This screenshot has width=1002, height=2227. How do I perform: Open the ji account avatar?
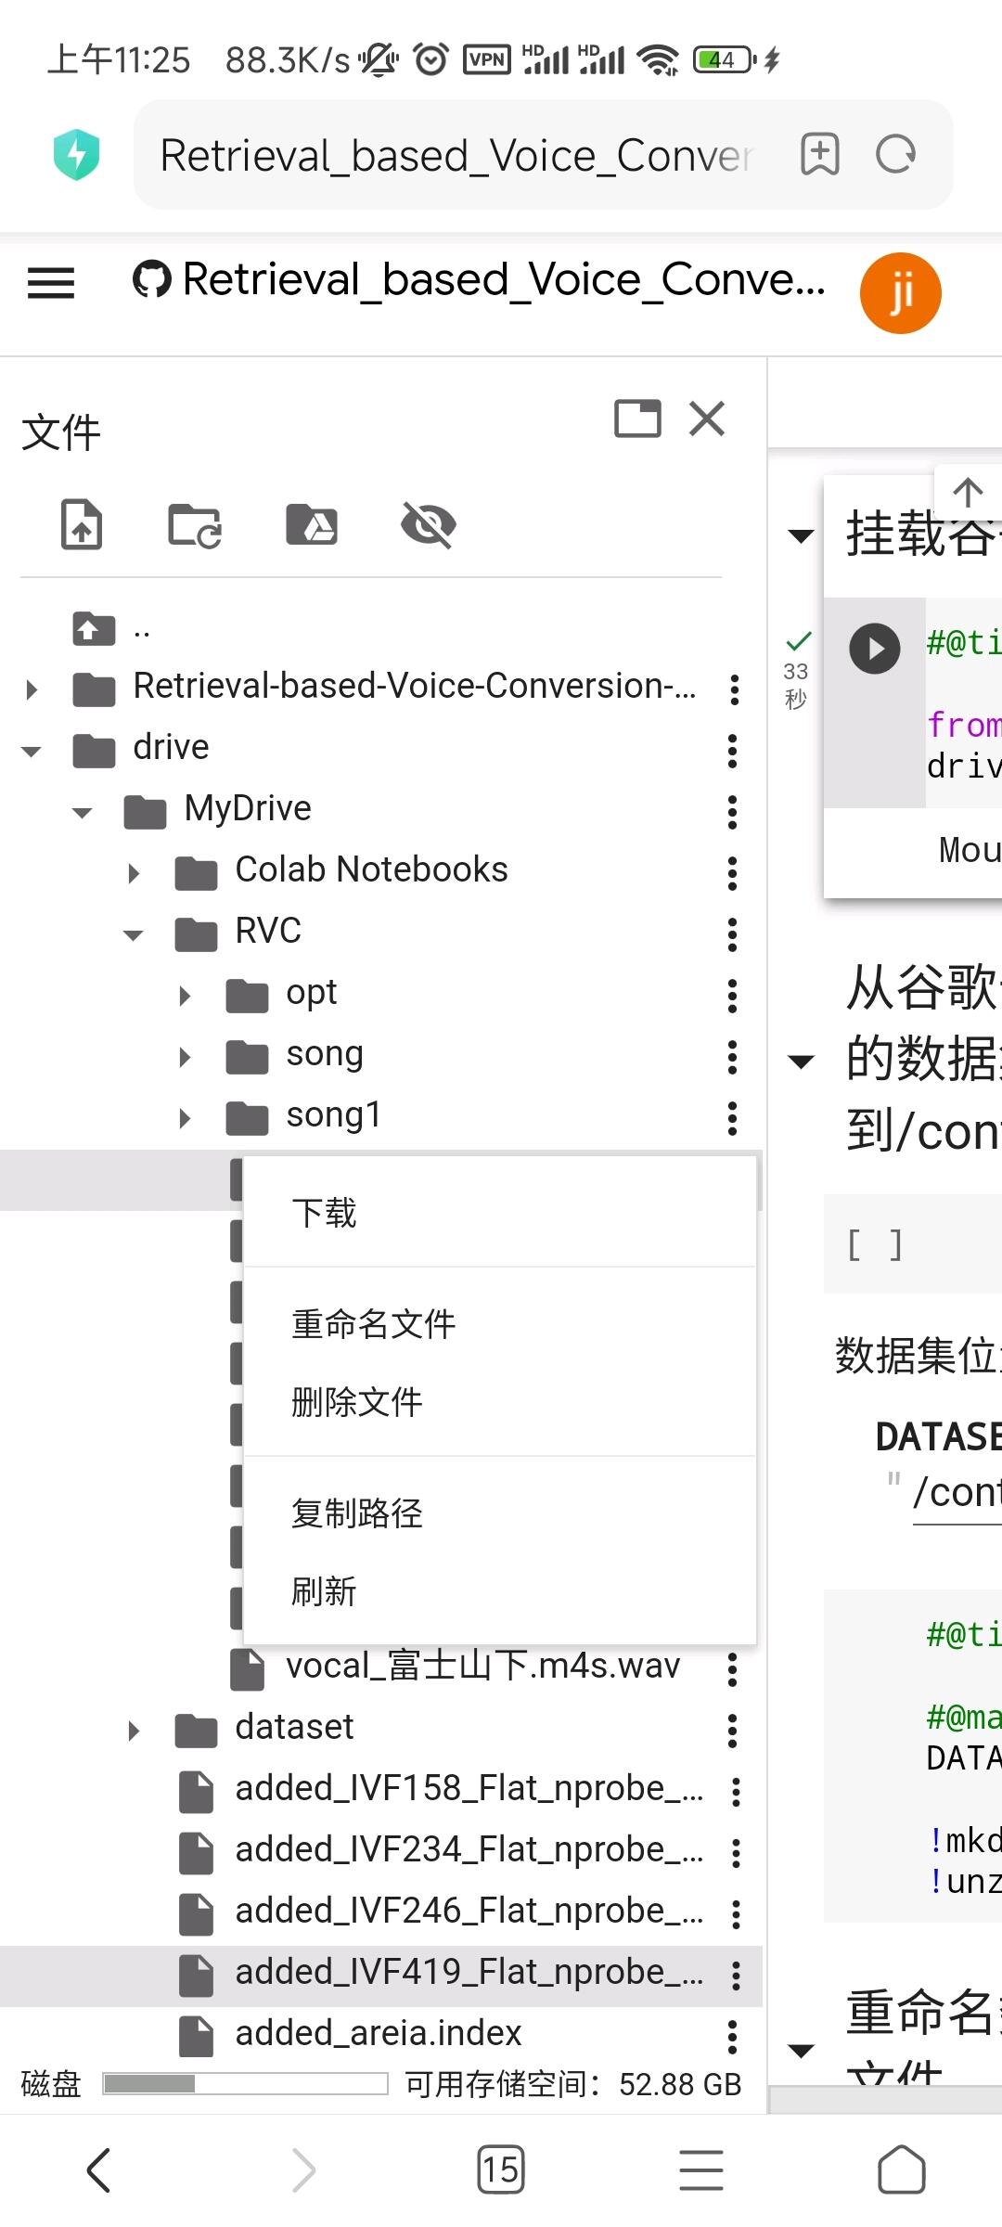[900, 293]
